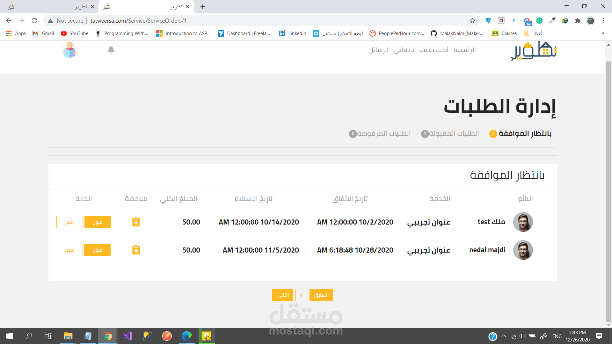Open Chrome three-dot menu

603,21
